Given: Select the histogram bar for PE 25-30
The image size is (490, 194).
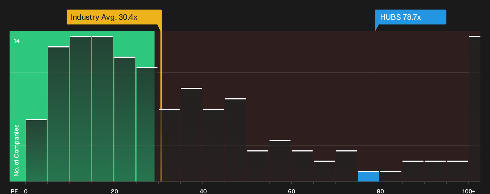Looking at the screenshot, I should click(x=147, y=124).
